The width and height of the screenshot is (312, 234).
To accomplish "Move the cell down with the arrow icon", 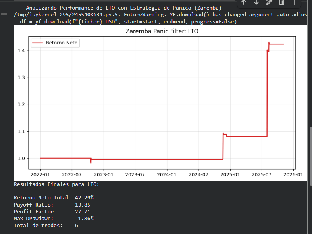I will [256, 2].
